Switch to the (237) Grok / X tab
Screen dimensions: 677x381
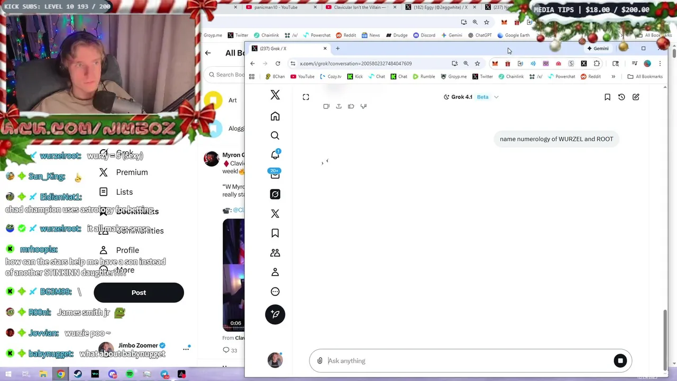coord(290,49)
